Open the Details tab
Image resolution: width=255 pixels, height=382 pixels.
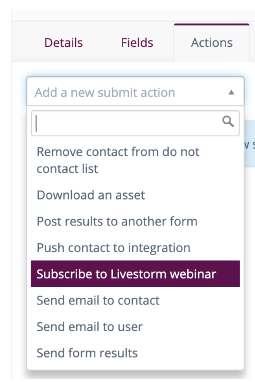64,43
